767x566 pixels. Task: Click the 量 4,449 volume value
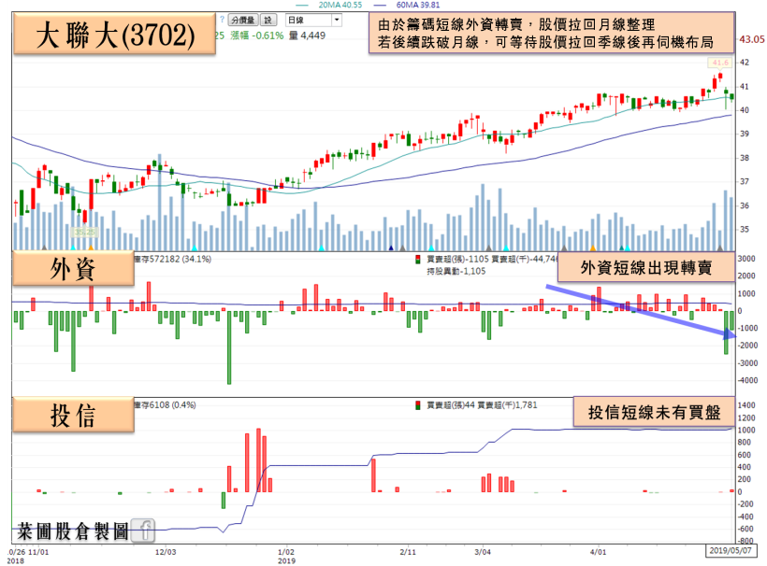(307, 35)
